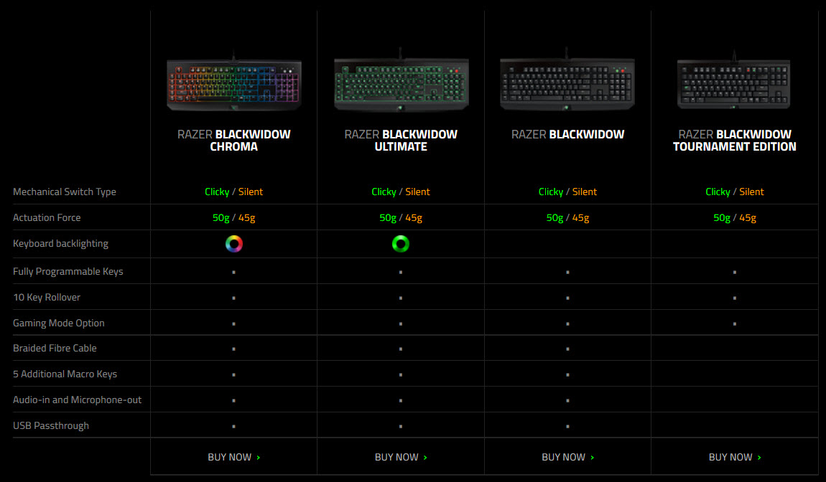Click the BlackWidow Chroma keyboard image
This screenshot has width=826, height=482.
coord(234,82)
